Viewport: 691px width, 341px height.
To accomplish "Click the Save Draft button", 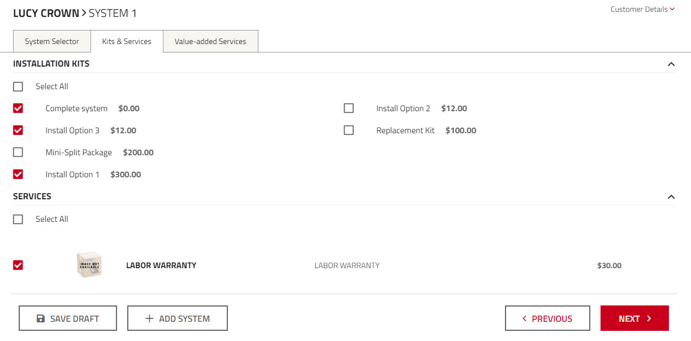I will [x=68, y=318].
